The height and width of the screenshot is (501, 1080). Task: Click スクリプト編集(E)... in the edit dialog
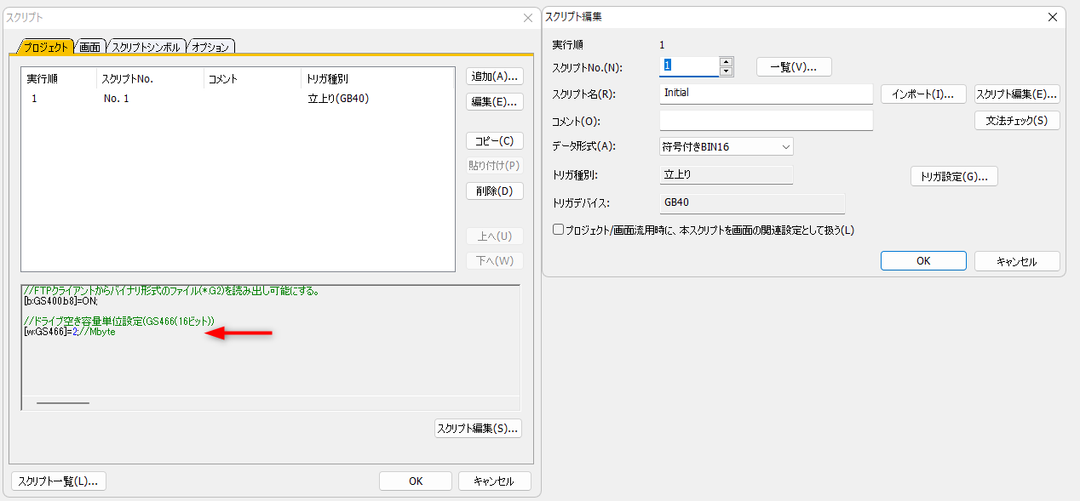[1017, 94]
